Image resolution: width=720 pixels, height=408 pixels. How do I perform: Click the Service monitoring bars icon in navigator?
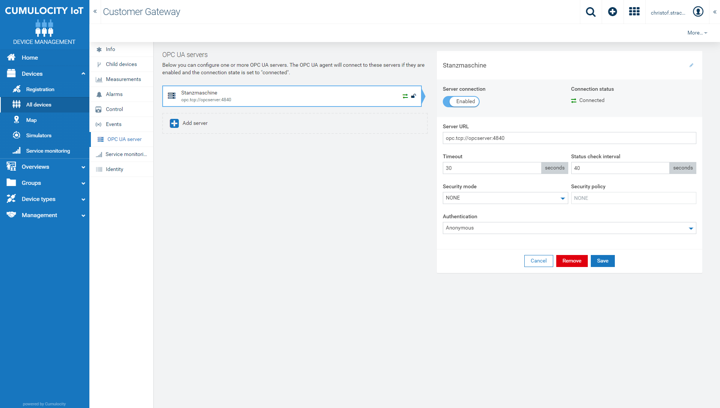17,151
